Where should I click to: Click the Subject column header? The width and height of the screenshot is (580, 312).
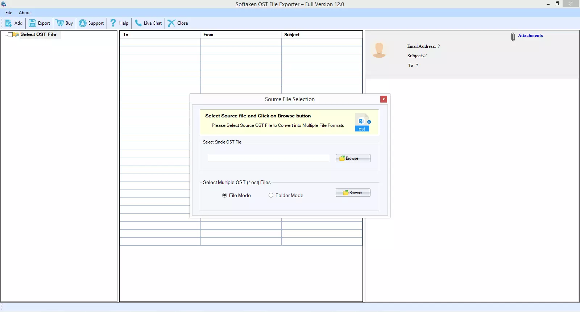[x=322, y=35]
